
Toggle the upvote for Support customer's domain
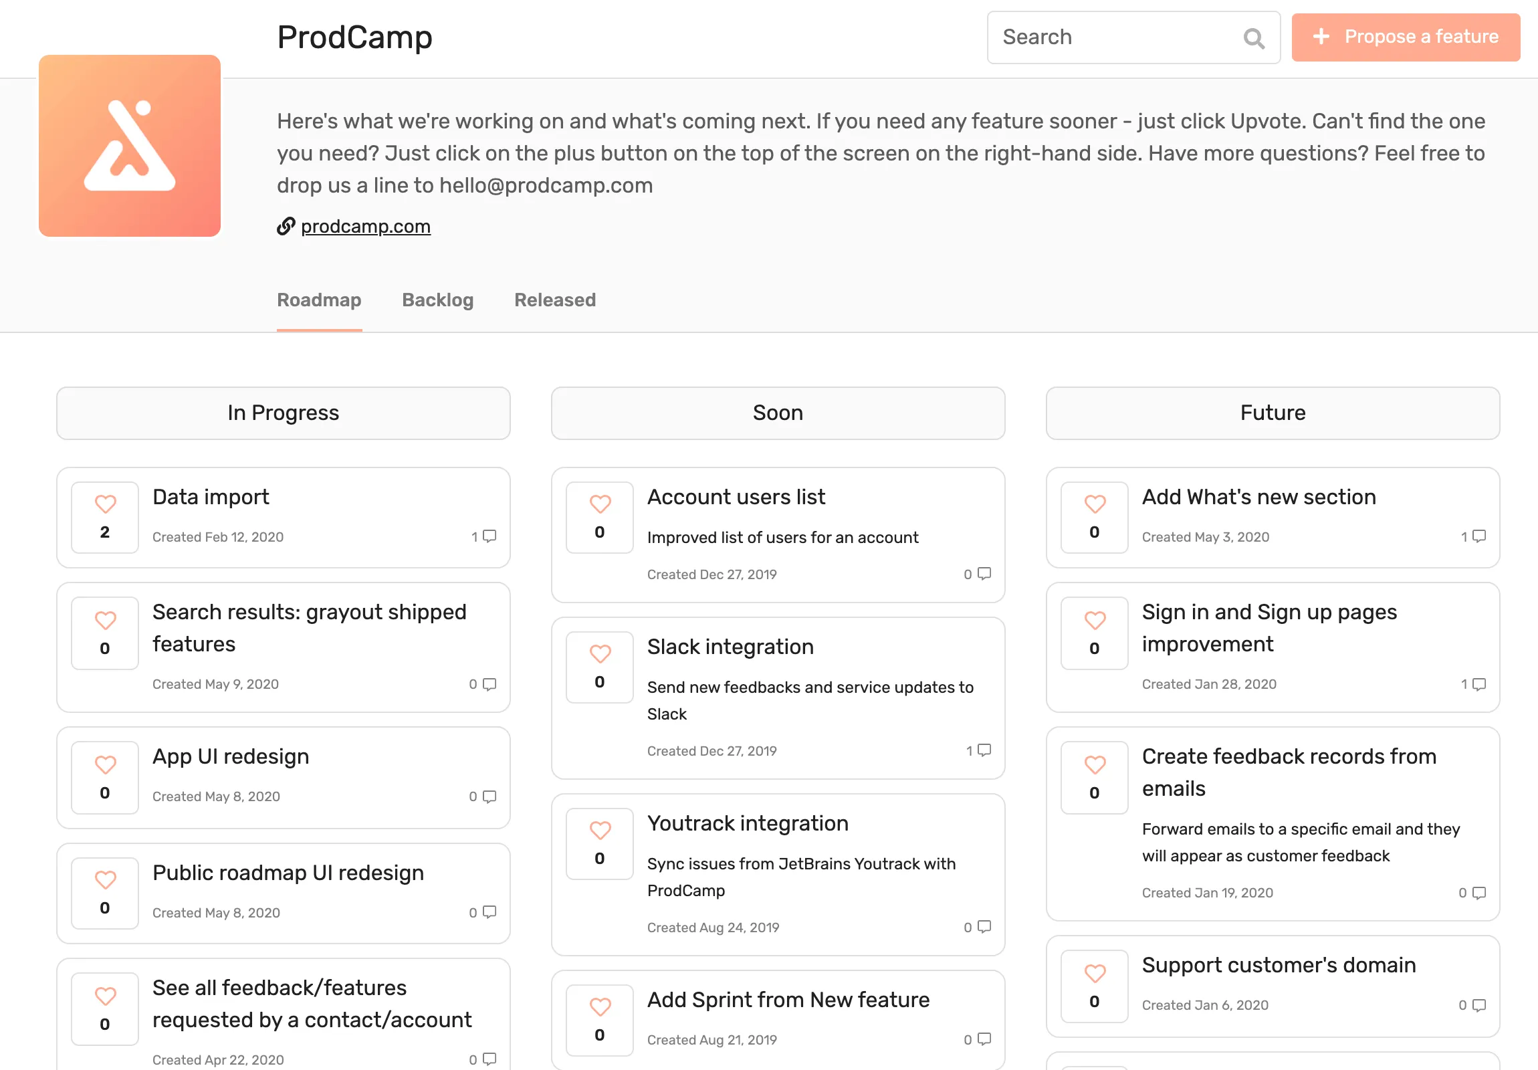point(1094,974)
